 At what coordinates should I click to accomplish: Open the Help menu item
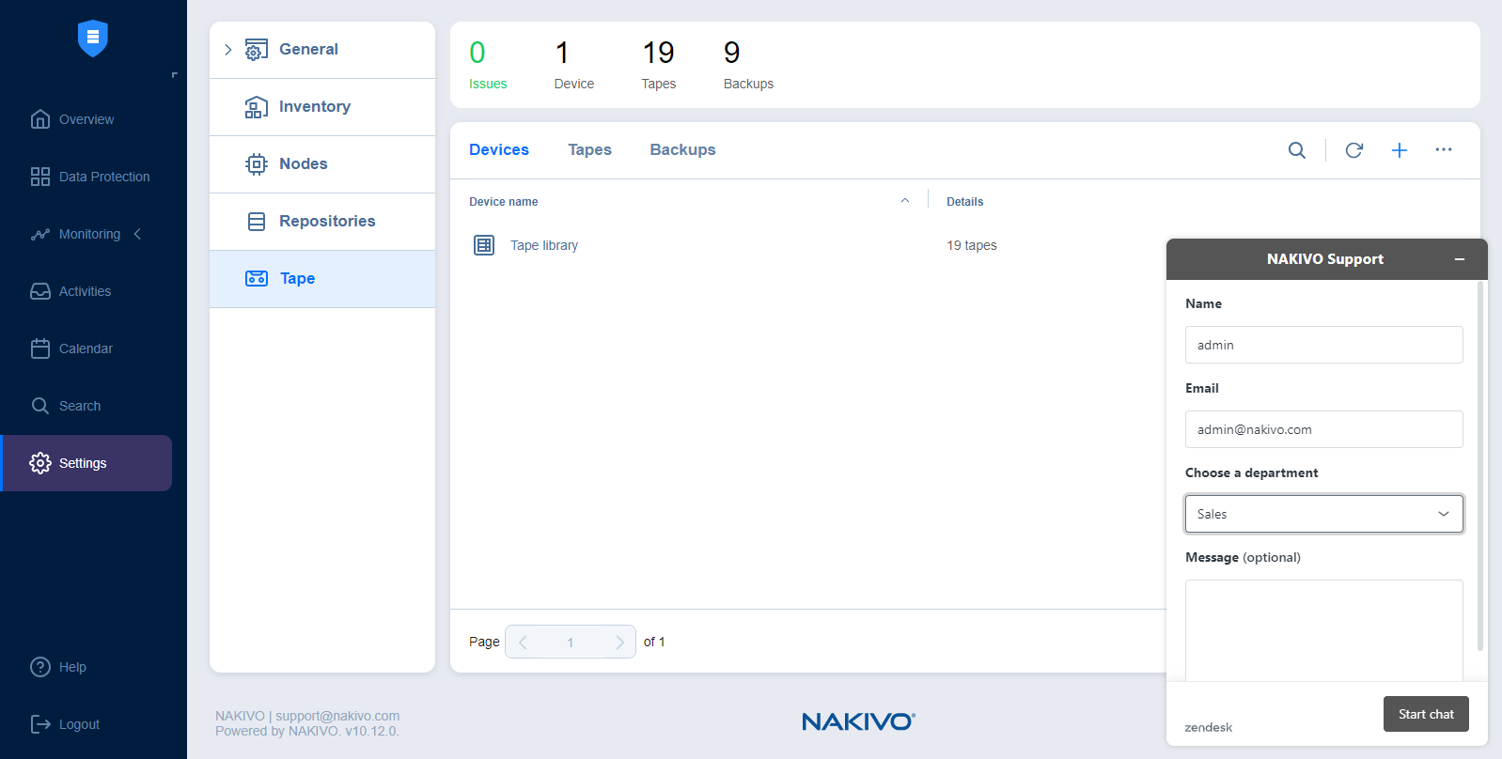[58, 667]
